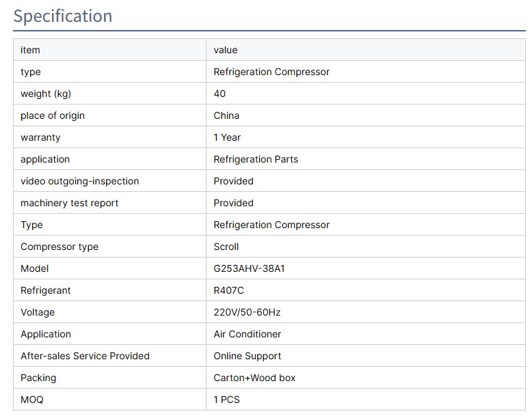The image size is (532, 418).
Task: Click the Carton+Wood box packing value
Action: point(254,378)
